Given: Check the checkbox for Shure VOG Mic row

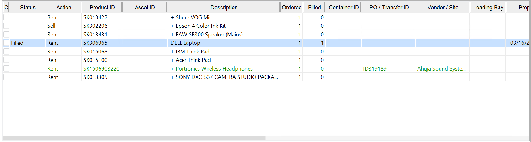Looking at the screenshot, I should click(x=6, y=17).
